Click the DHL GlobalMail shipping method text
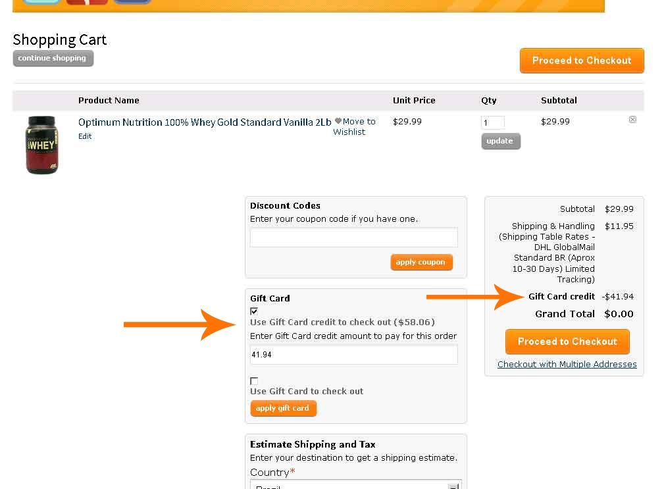The width and height of the screenshot is (664, 489). 547,252
